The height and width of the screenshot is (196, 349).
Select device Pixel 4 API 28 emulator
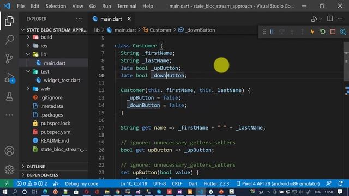click(278, 184)
